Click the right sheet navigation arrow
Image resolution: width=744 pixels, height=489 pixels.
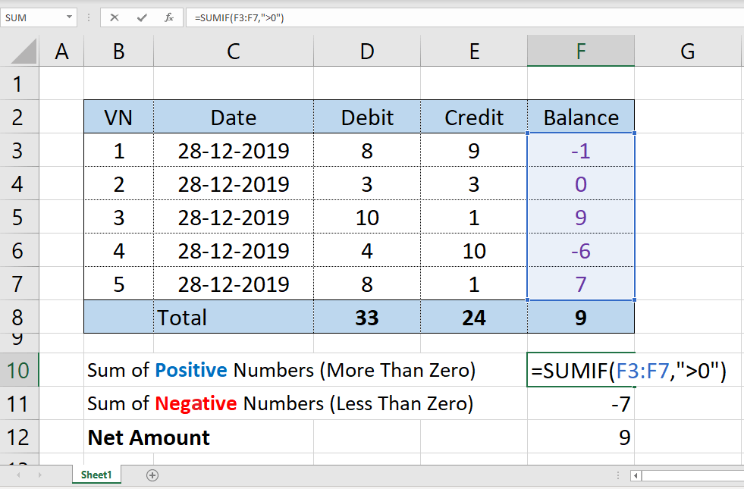click(x=39, y=475)
